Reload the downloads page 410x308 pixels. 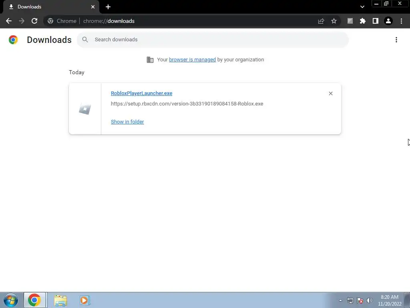click(34, 21)
